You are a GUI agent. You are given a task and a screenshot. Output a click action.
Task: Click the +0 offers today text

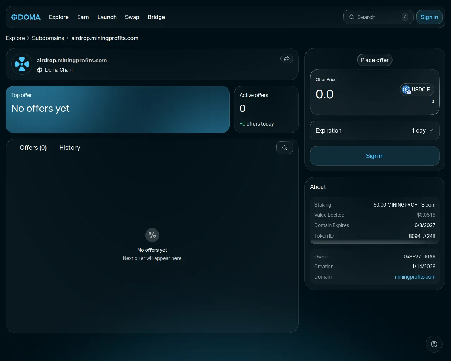[x=257, y=124]
